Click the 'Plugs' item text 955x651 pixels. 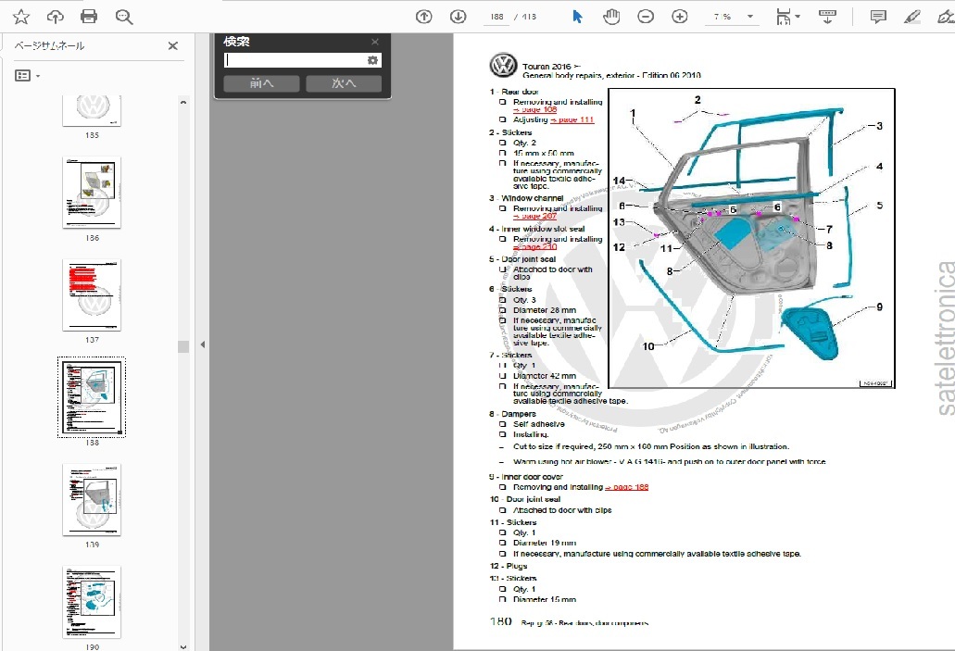tap(517, 566)
